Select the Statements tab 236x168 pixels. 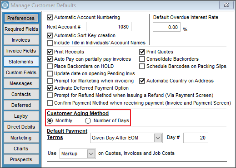click(x=21, y=62)
